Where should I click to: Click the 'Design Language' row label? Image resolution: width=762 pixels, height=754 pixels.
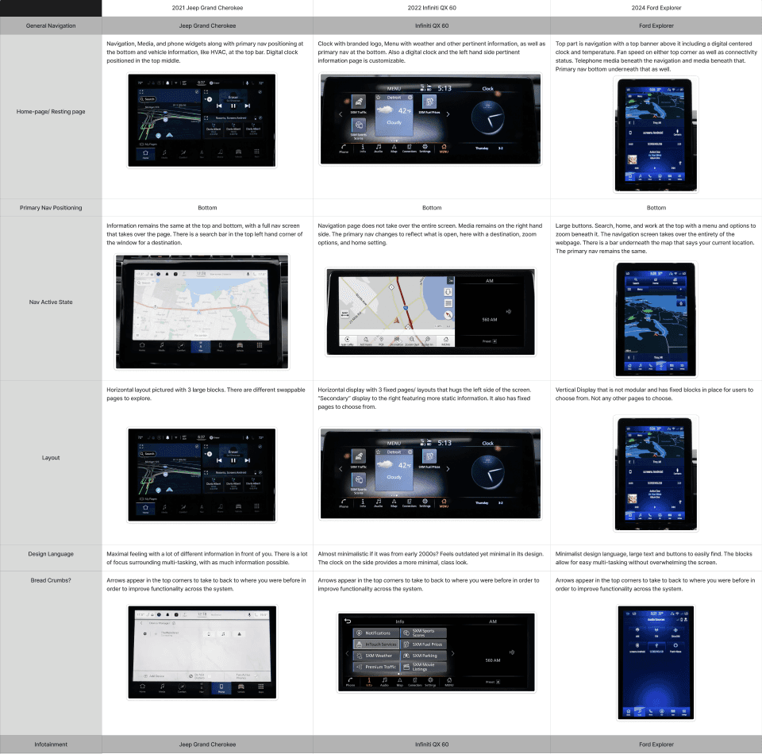coord(51,553)
